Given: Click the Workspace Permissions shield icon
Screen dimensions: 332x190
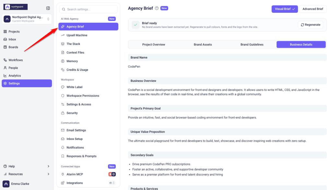Looking at the screenshot, I should [63, 95].
